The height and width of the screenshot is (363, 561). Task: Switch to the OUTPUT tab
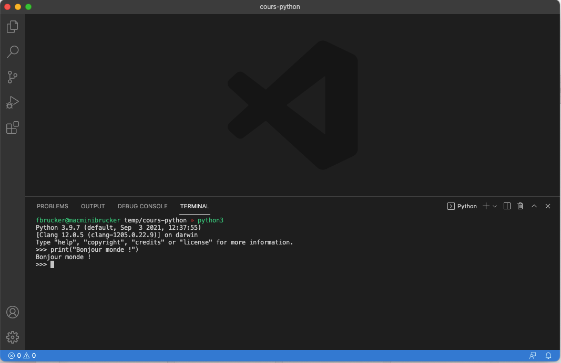click(x=93, y=206)
